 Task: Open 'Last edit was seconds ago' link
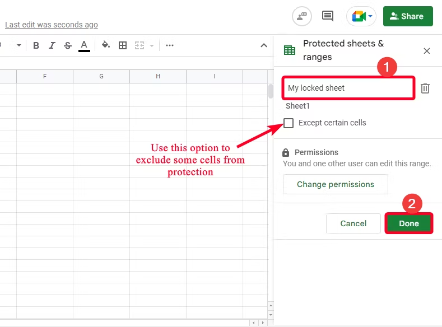(x=52, y=25)
